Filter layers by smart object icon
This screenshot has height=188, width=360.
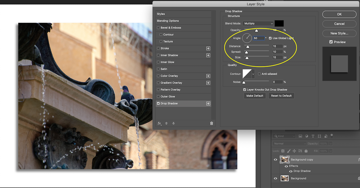325,136
